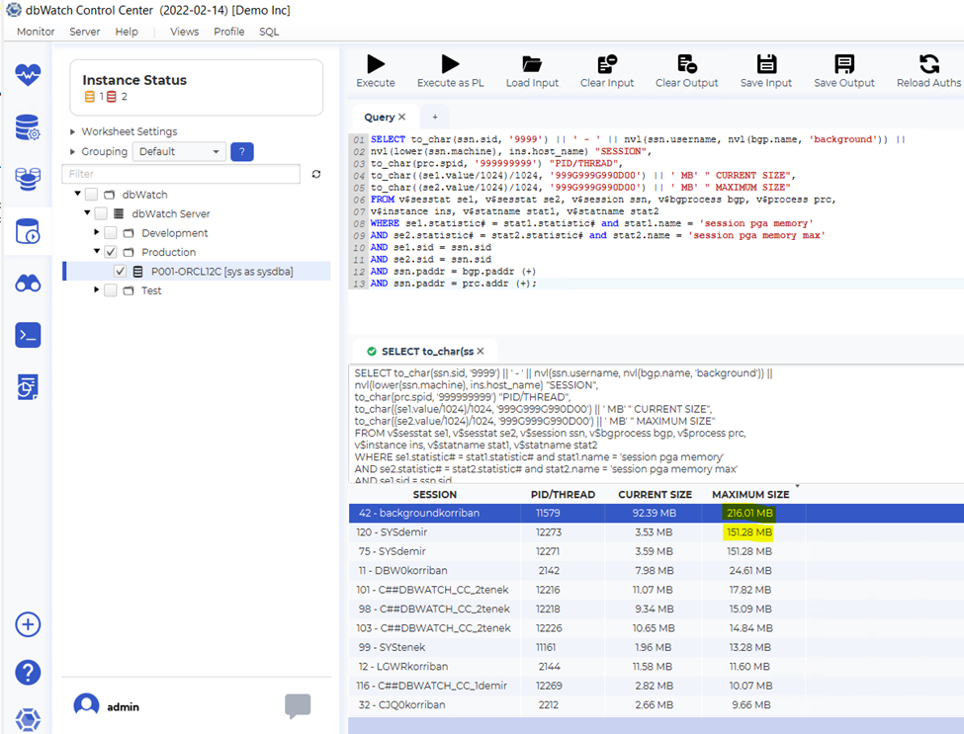This screenshot has width=964, height=734.
Task: Open the Grouping Default dropdown
Action: click(x=179, y=152)
